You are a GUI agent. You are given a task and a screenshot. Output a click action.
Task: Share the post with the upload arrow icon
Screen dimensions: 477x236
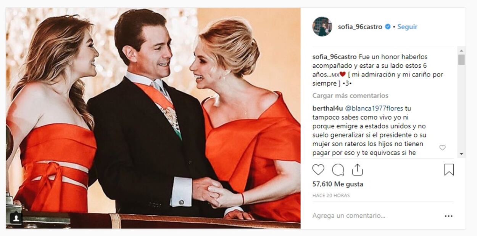[x=358, y=169]
